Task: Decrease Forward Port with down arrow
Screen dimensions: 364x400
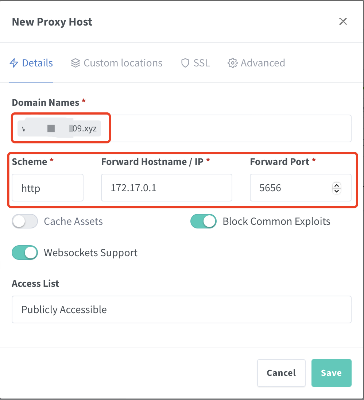Action: click(x=337, y=191)
